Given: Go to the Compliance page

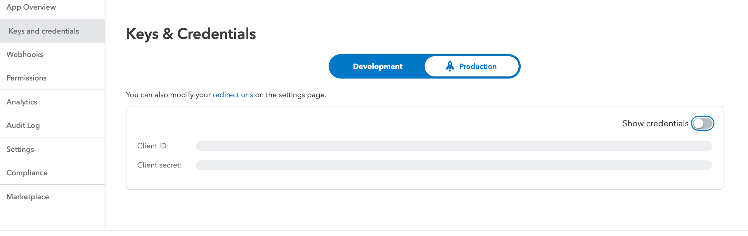Looking at the screenshot, I should coord(27,173).
